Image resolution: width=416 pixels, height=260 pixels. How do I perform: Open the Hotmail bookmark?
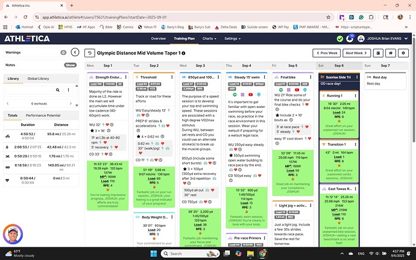pyautogui.click(x=24, y=27)
